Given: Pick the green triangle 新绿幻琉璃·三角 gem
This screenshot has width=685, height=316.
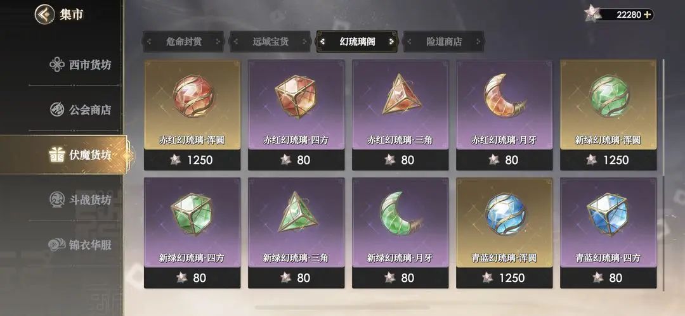Looking at the screenshot, I should tap(296, 232).
